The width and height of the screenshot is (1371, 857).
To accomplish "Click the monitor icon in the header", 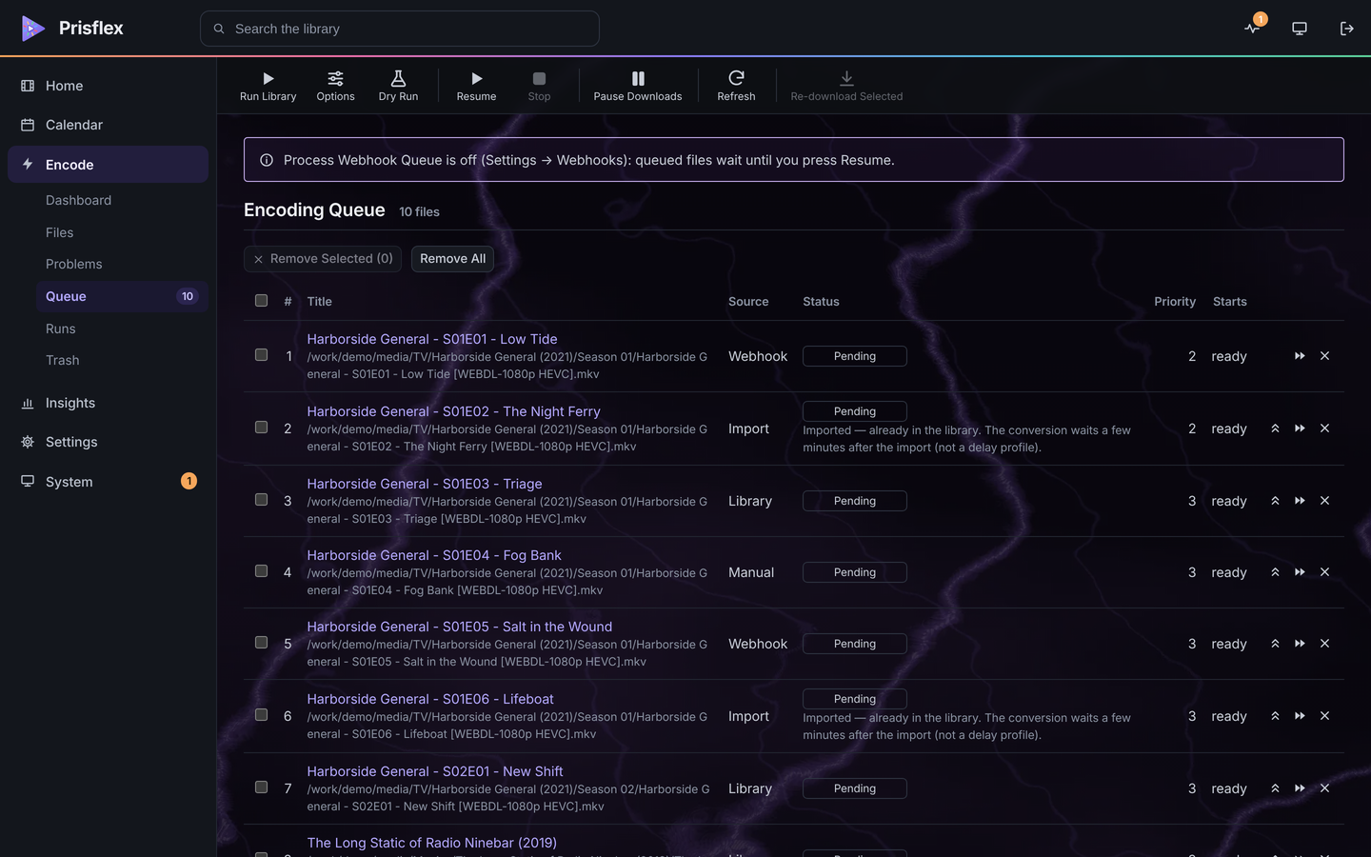I will [x=1300, y=29].
